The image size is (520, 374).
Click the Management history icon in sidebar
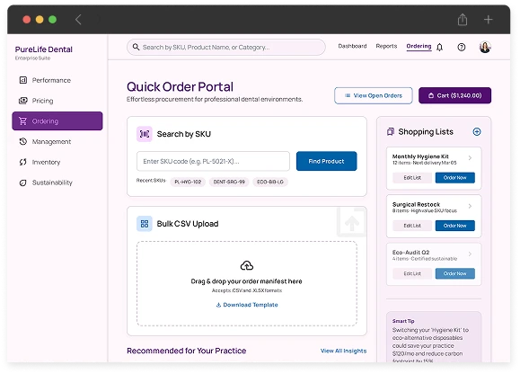coord(22,141)
